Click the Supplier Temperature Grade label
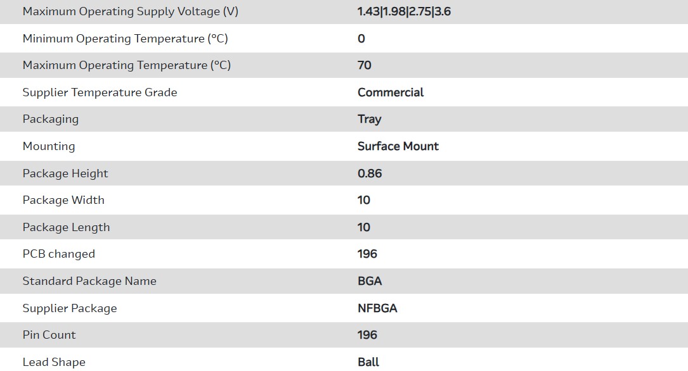 pyautogui.click(x=100, y=92)
